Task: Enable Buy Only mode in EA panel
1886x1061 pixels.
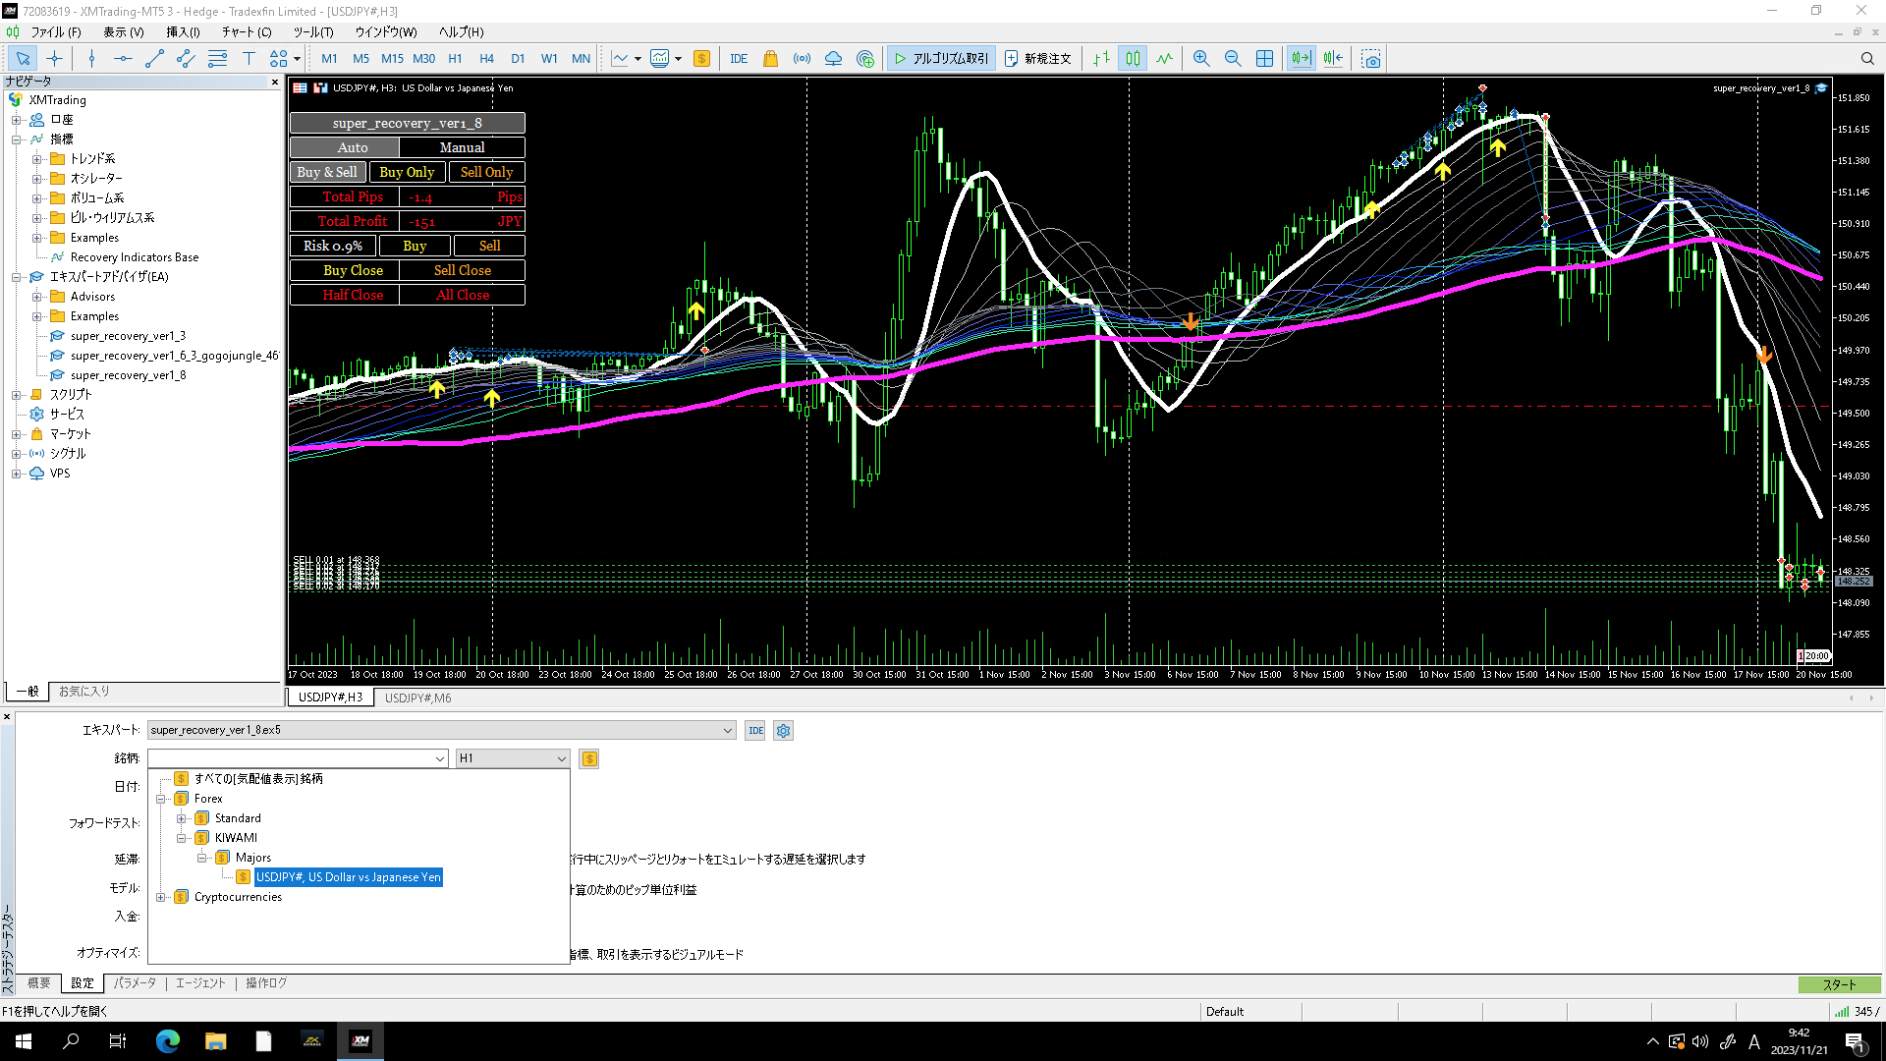Action: pyautogui.click(x=407, y=172)
